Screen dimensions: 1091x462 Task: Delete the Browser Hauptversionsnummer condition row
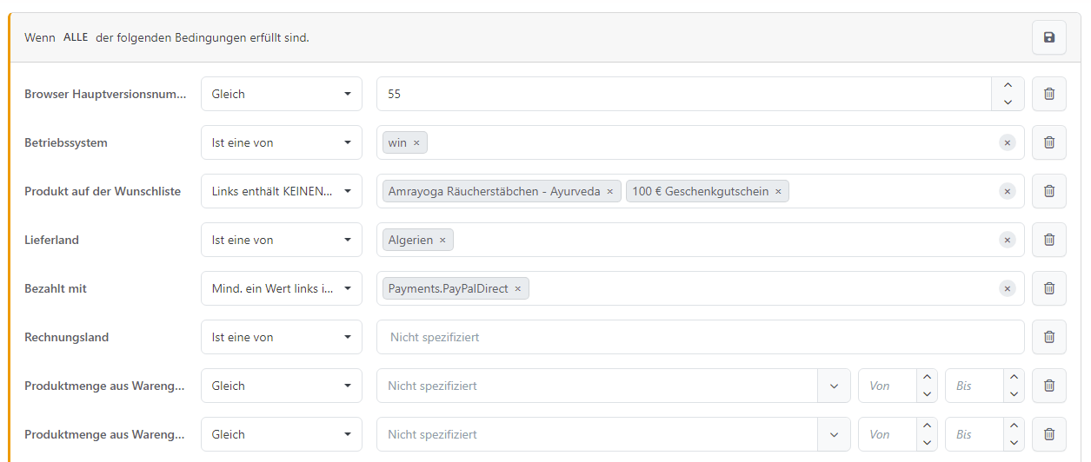pyautogui.click(x=1048, y=94)
